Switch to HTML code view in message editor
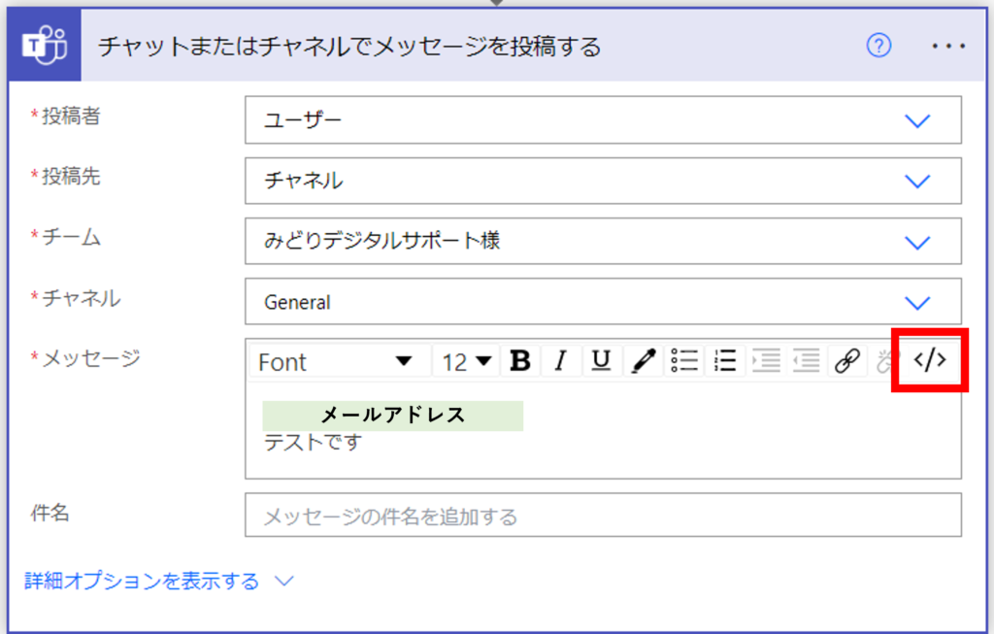 coord(929,360)
